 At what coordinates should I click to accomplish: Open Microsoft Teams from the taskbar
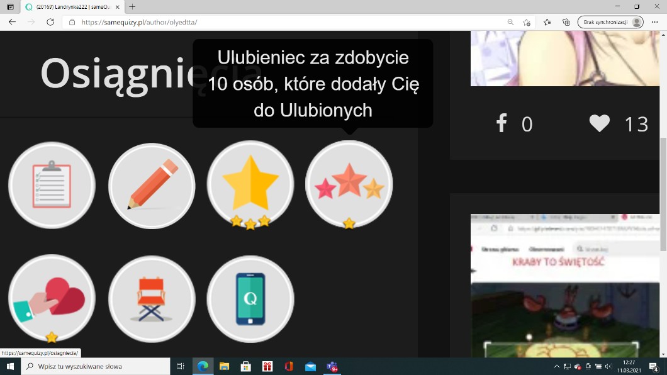tap(332, 366)
